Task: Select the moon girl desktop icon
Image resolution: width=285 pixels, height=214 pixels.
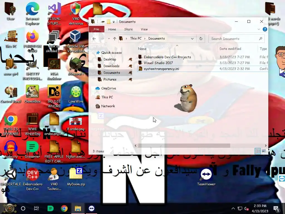Action: [11, 67]
